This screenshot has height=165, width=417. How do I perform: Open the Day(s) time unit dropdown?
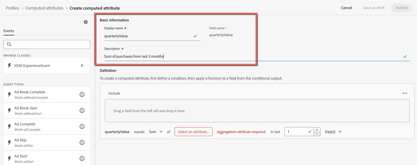tap(333, 132)
